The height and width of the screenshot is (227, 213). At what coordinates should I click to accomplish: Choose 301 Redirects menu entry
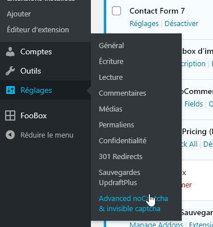[120, 157]
